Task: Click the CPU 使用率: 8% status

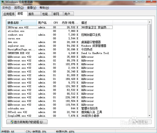Action: pos(36,132)
